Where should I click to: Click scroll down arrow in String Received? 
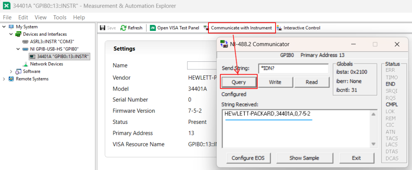coord(373,144)
